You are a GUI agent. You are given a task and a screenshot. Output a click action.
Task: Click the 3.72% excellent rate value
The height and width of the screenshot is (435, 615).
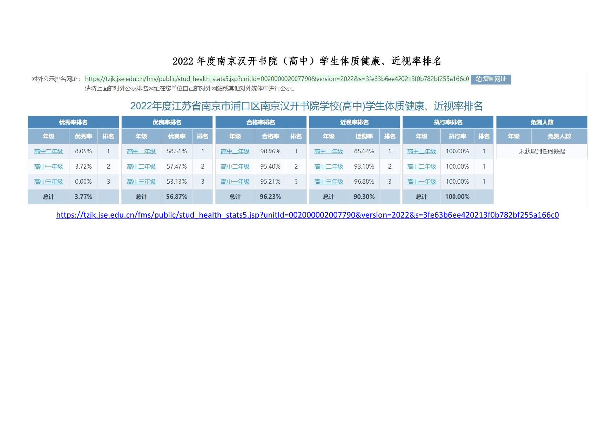(83, 166)
